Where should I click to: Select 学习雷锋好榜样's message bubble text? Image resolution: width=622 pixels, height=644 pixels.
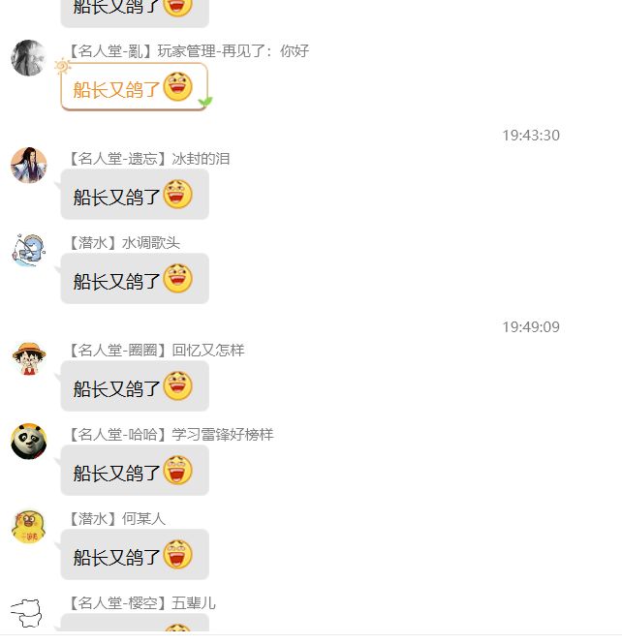[x=116, y=473]
